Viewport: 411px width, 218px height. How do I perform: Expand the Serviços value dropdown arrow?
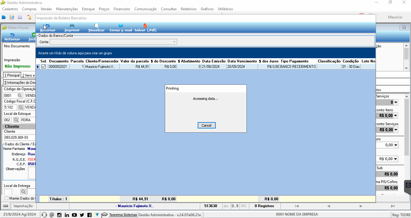pyautogui.click(x=396, y=103)
